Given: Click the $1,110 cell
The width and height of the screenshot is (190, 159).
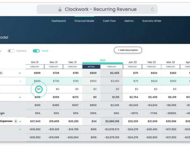Looking at the screenshot, I should coord(115,97).
